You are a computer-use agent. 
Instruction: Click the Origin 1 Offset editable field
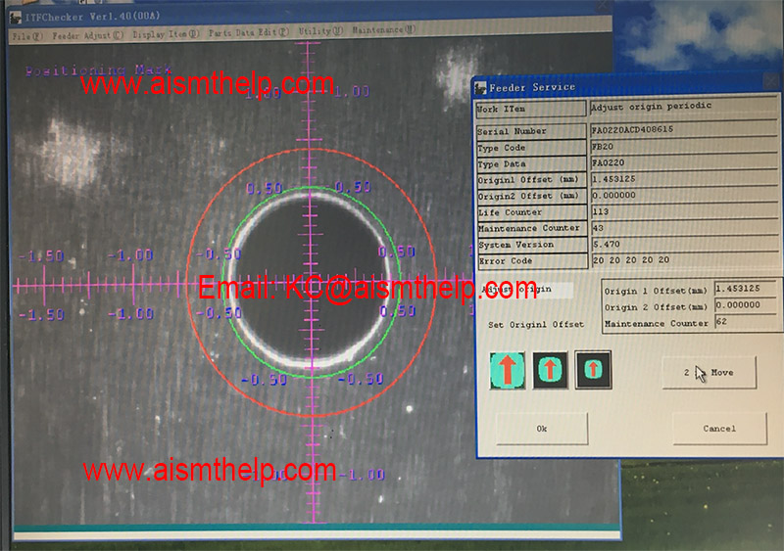coord(747,290)
